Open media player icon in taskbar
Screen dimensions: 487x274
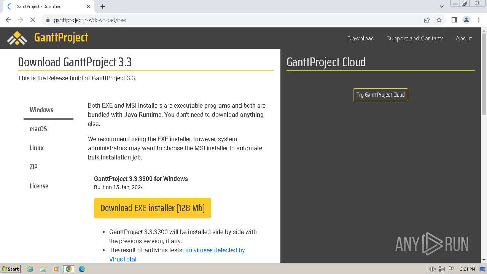tap(56, 269)
